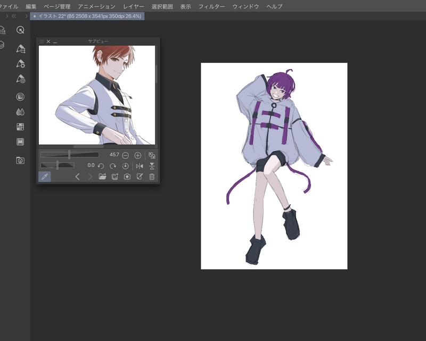426x341 pixels.
Task: Import an image file into Sub View
Action: point(102,177)
